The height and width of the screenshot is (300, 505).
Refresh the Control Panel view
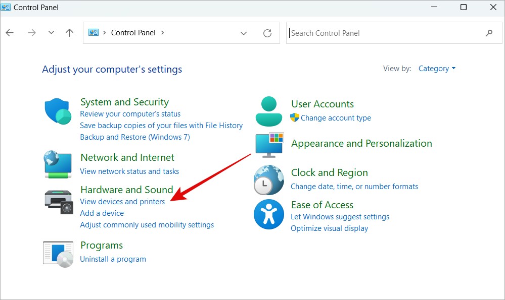(267, 33)
